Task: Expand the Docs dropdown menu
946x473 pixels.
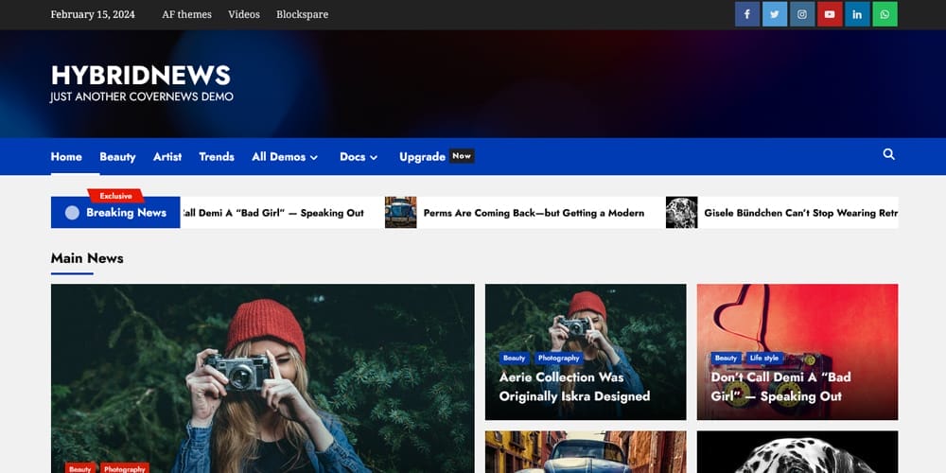Action: (x=359, y=157)
